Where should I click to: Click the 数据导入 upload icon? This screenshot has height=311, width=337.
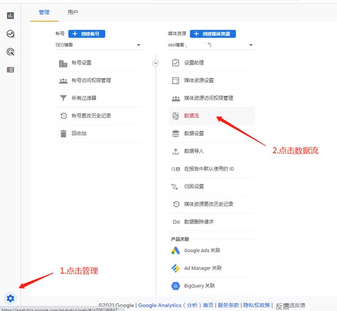tap(176, 152)
